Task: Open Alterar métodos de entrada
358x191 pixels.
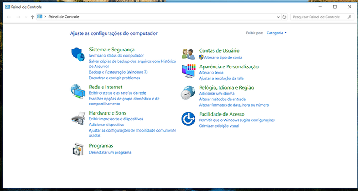Action: coord(222,99)
